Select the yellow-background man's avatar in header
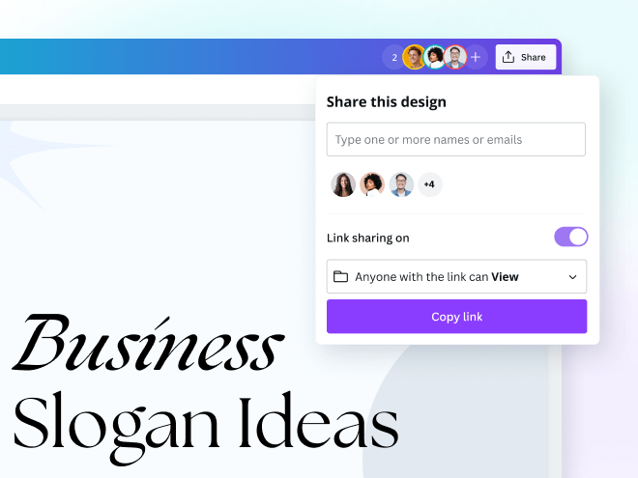This screenshot has width=638, height=478. [x=414, y=57]
